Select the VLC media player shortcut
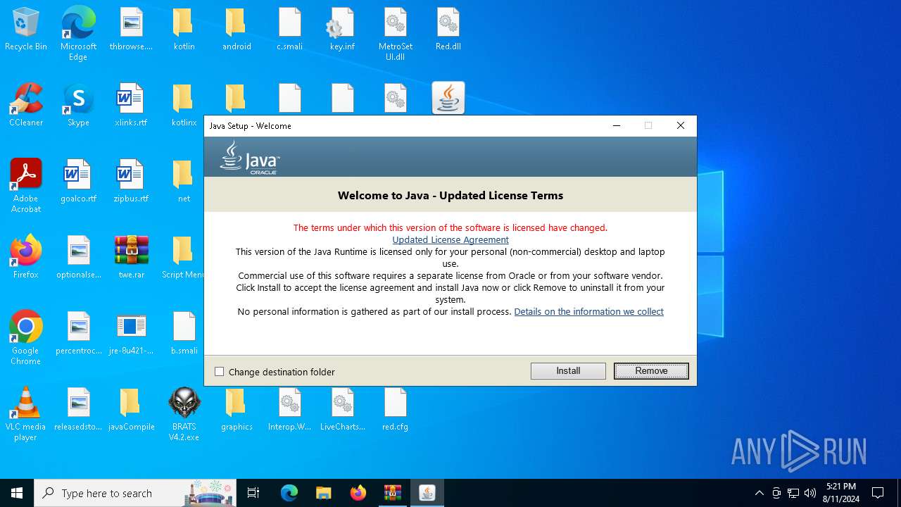The width and height of the screenshot is (901, 507). click(26, 414)
